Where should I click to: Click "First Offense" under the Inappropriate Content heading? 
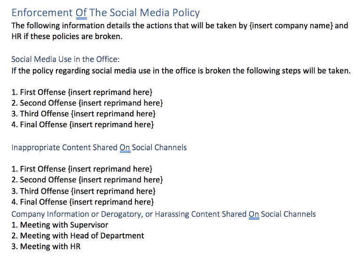(x=43, y=169)
